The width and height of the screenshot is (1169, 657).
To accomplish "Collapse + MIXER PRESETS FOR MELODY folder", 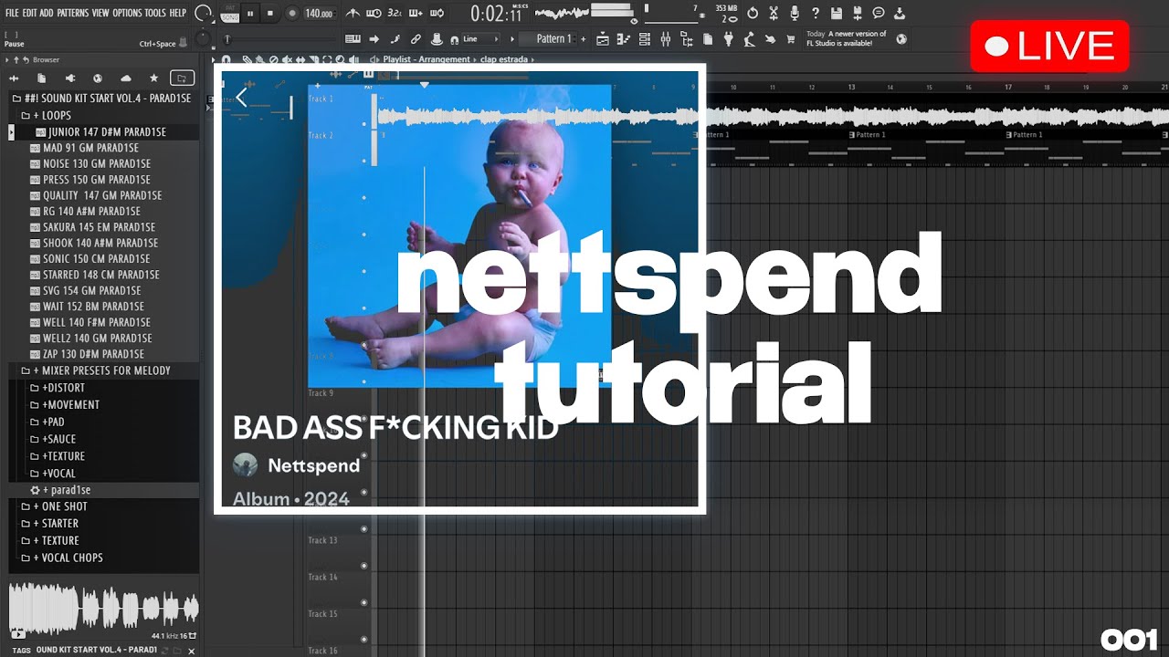I will pos(96,370).
